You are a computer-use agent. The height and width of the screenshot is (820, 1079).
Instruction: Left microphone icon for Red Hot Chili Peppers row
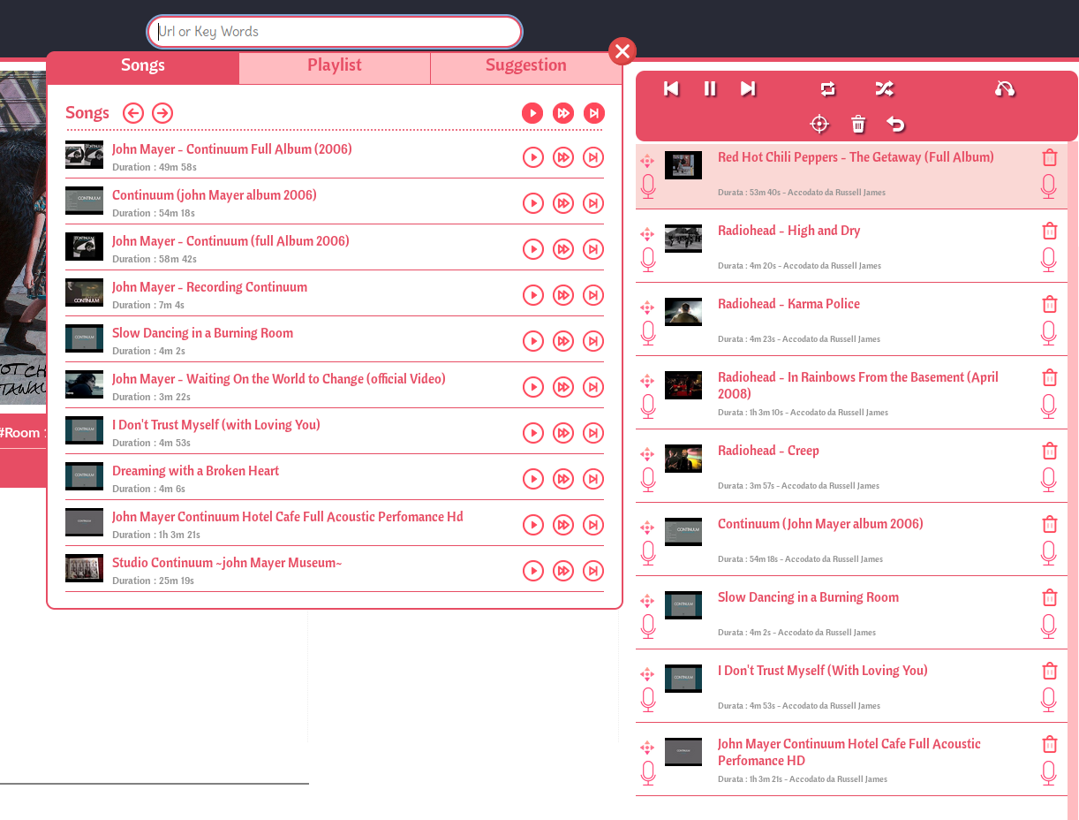pyautogui.click(x=648, y=186)
